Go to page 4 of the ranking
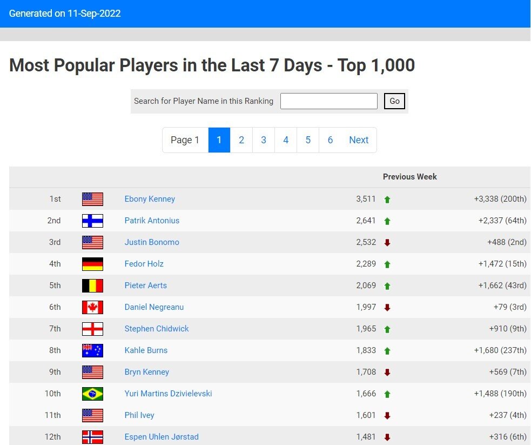This screenshot has height=445, width=531. click(x=286, y=140)
